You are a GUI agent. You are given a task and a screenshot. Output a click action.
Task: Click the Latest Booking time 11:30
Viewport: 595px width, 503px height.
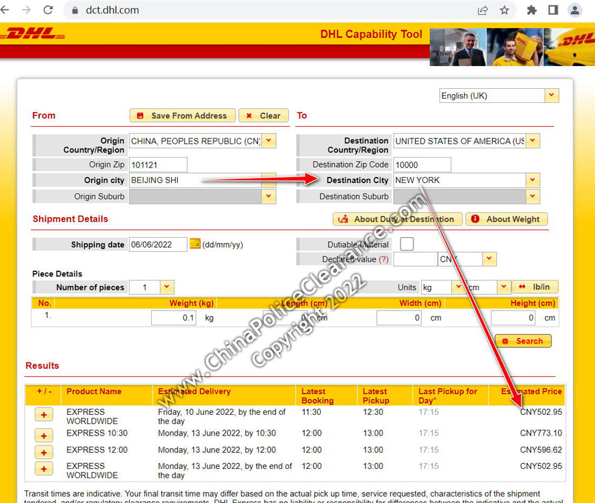coord(312,412)
